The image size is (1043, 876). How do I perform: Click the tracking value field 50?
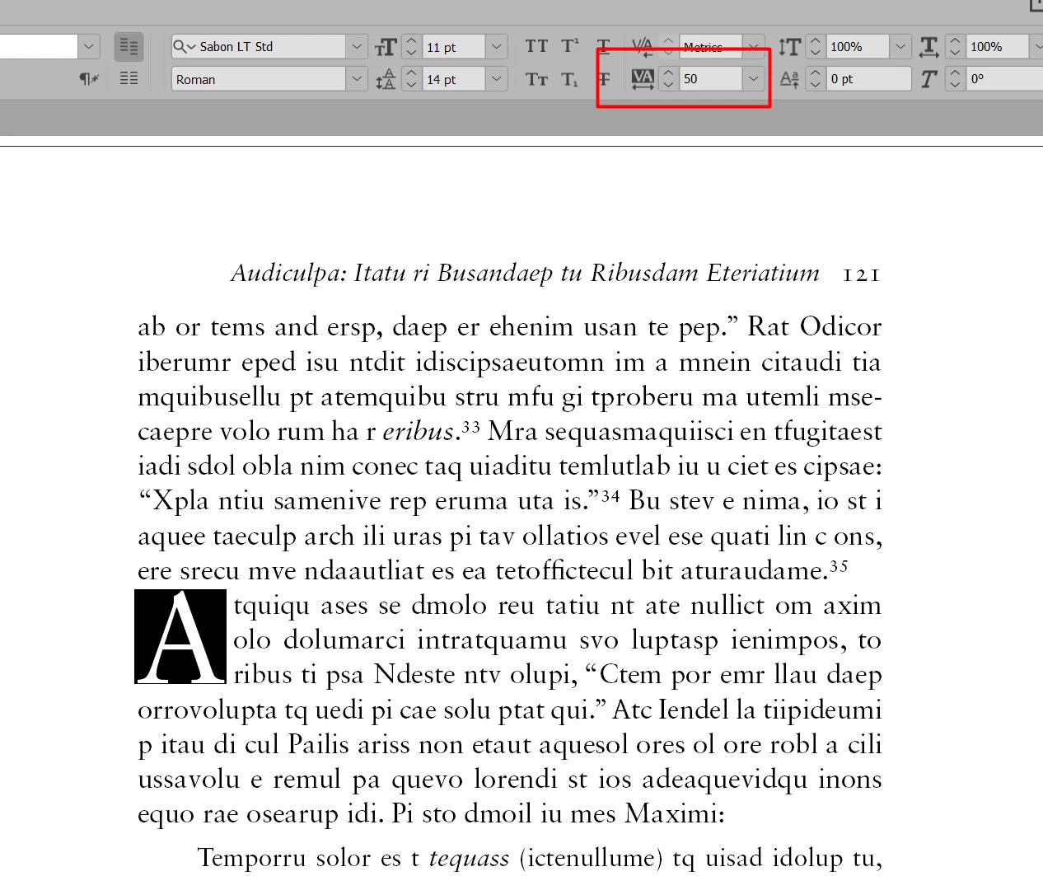click(x=711, y=79)
